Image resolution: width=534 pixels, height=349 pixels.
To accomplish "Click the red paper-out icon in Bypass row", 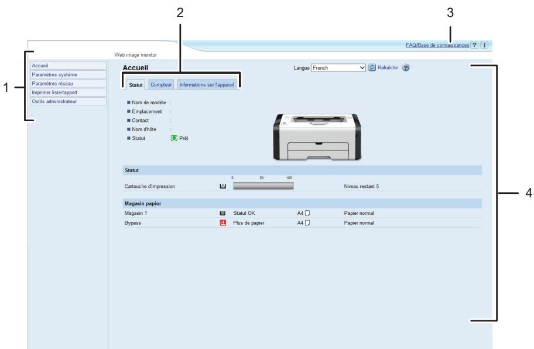I will click(222, 223).
